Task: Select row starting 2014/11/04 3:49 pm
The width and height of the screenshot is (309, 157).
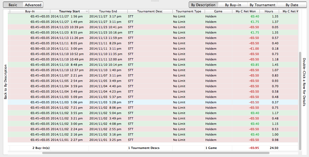Action: tap(153, 92)
